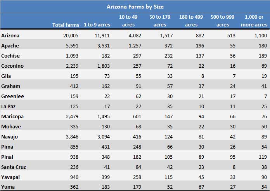Click the Arizona row label

click(x=10, y=35)
